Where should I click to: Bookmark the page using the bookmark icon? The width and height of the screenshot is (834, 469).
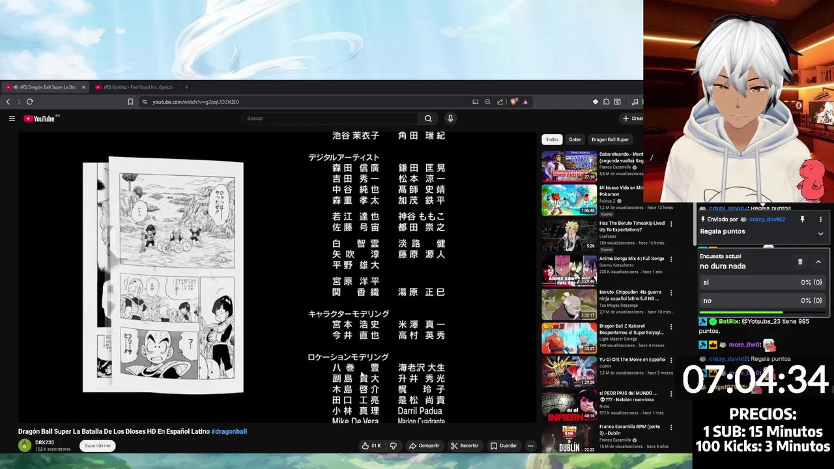point(130,102)
